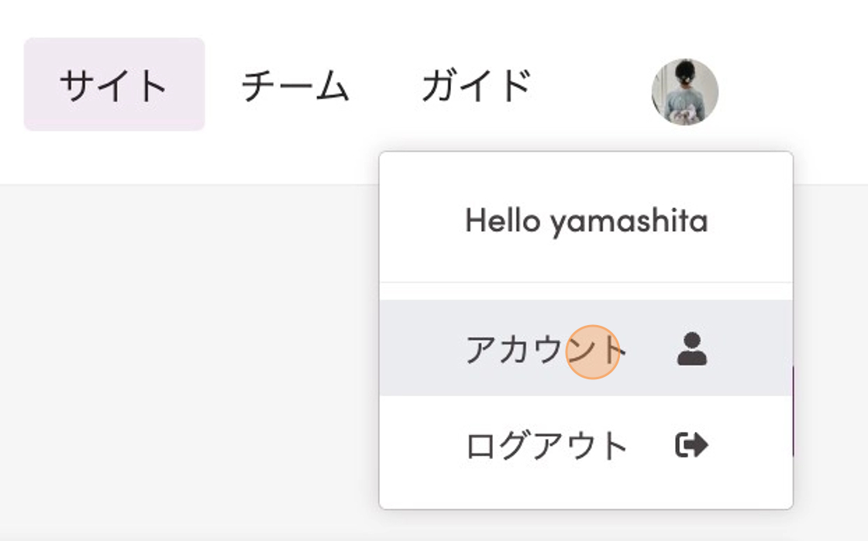The height and width of the screenshot is (541, 868).
Task: Click the purple element behind the dropdown
Action: (794, 410)
